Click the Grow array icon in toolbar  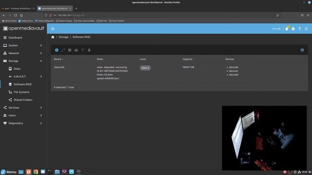pyautogui.click(x=63, y=50)
